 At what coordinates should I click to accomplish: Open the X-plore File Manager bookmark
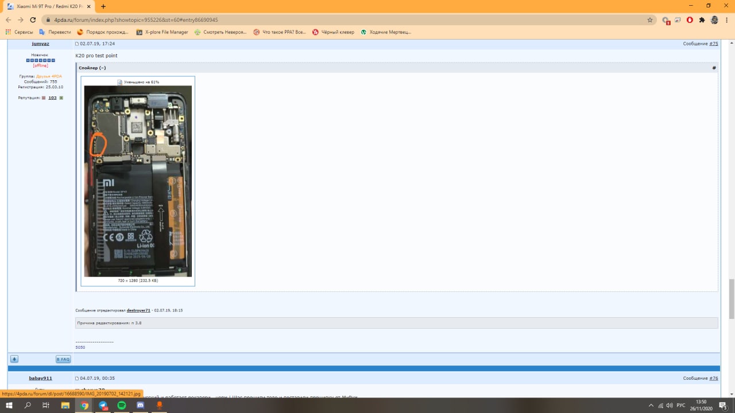pos(162,32)
